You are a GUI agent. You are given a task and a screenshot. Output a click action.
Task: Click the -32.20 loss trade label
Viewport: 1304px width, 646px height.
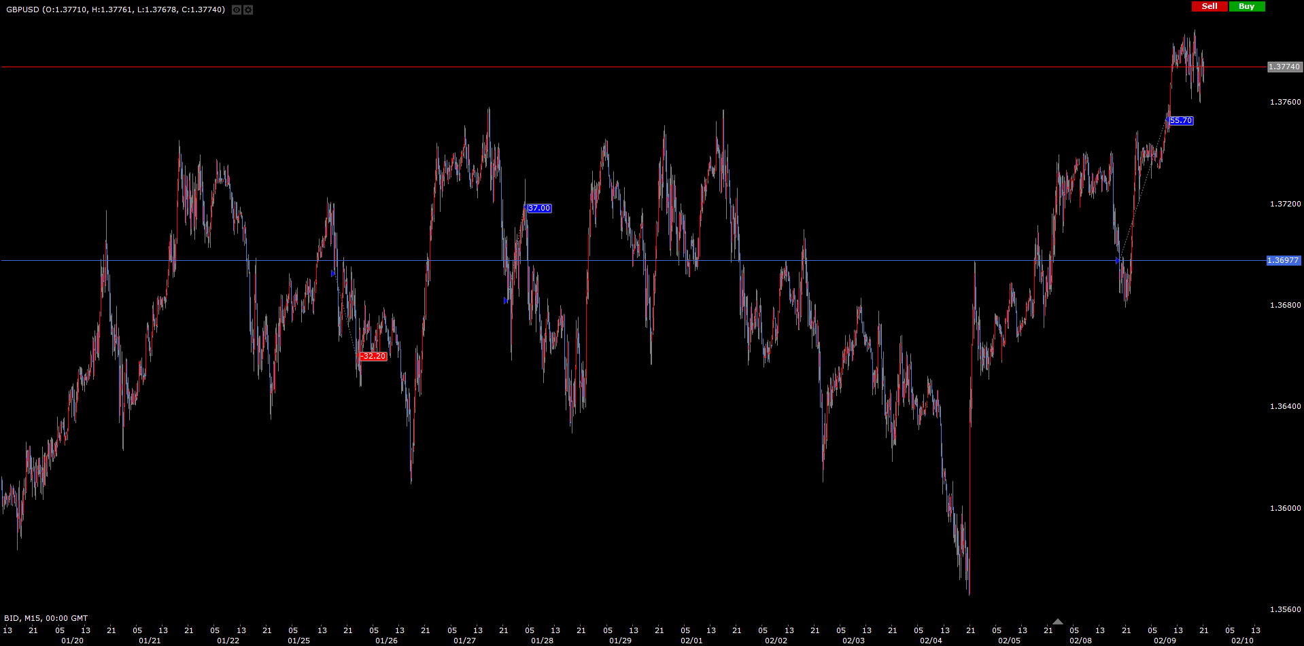pos(373,357)
